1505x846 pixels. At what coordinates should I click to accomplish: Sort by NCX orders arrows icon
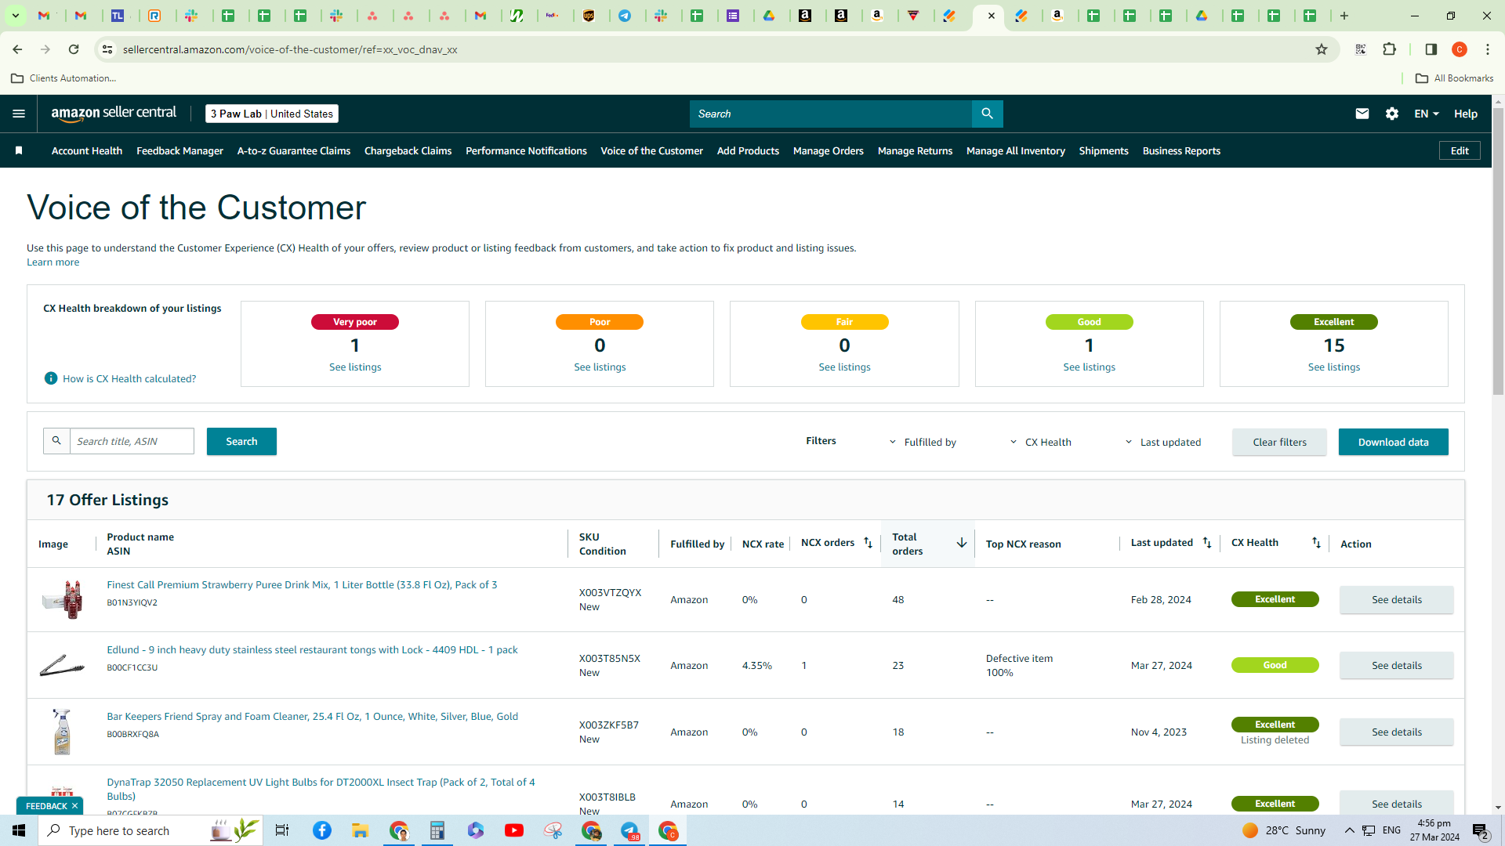point(868,543)
